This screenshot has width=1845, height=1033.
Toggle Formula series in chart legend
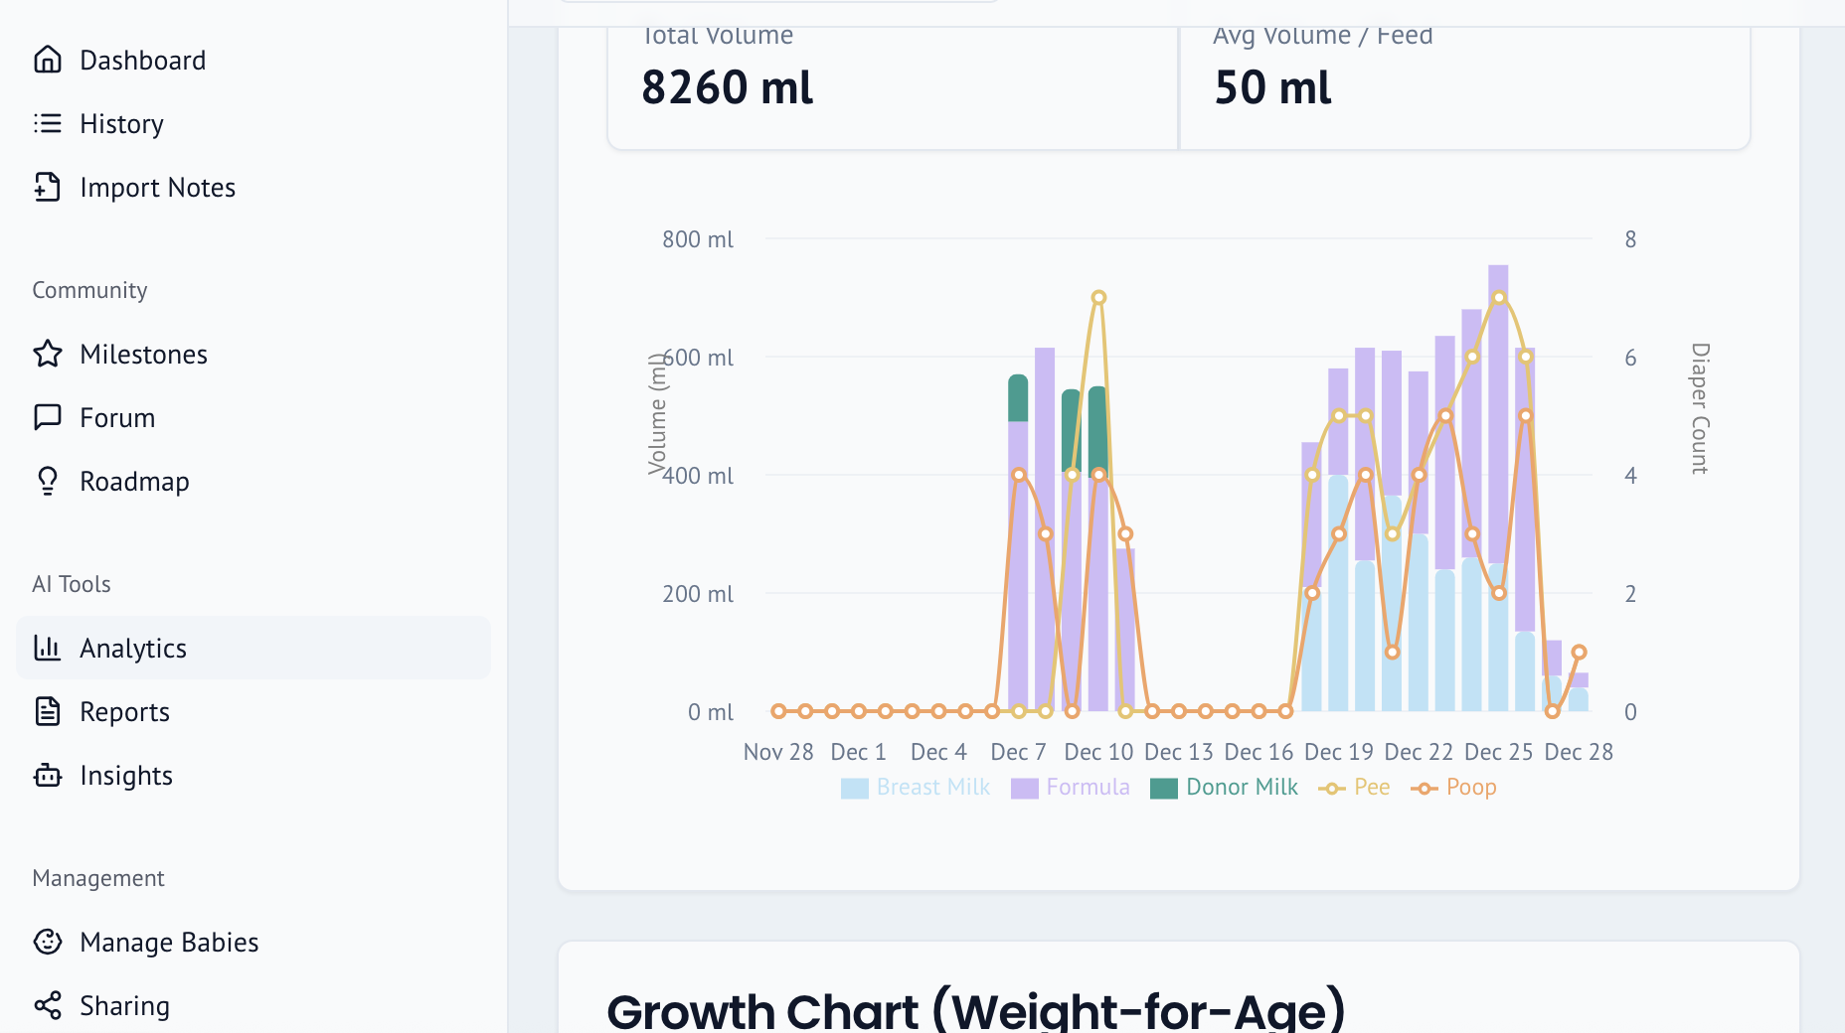[x=1071, y=788]
